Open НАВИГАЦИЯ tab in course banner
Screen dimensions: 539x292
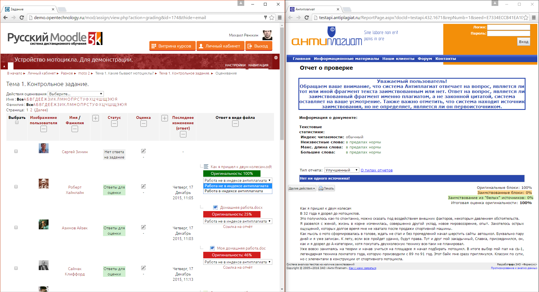[258, 65]
